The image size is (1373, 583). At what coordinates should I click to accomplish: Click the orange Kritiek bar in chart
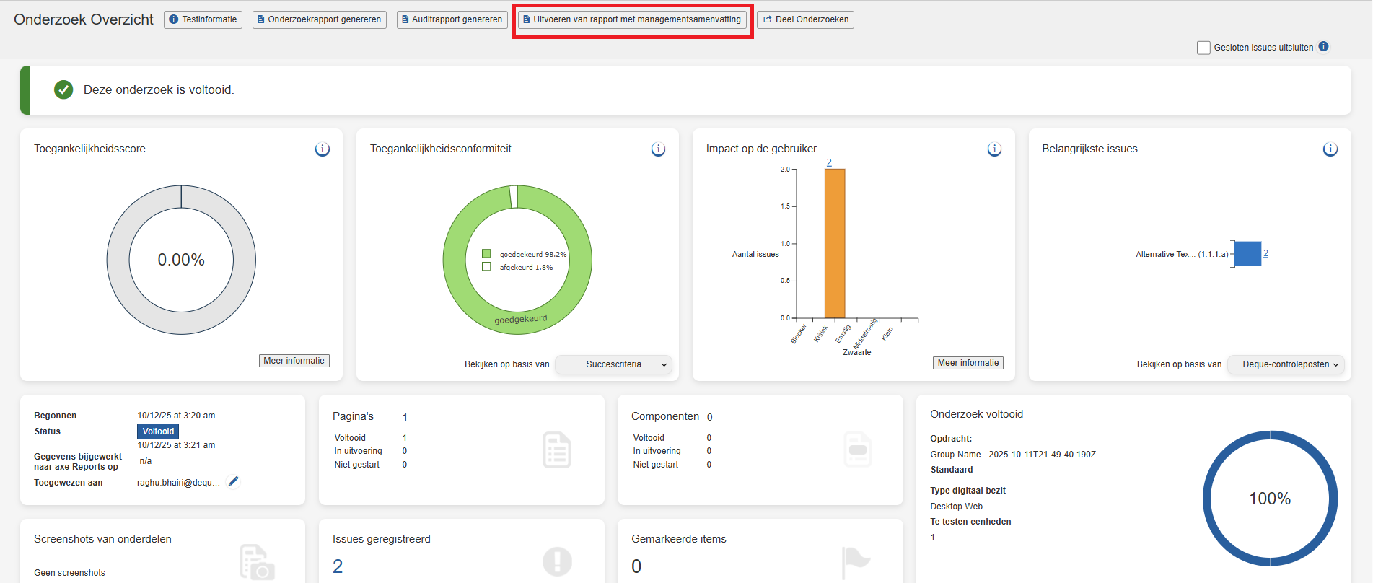[x=835, y=243]
